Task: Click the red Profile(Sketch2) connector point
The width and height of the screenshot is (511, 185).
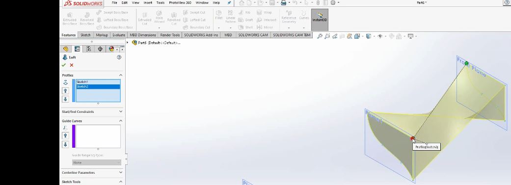Action: (x=412, y=138)
